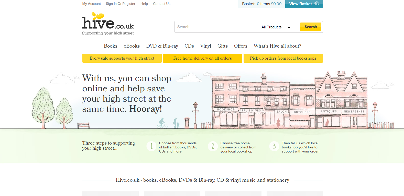Click the 'Supporting your high street' tagline
The width and height of the screenshot is (404, 196).
108,33
